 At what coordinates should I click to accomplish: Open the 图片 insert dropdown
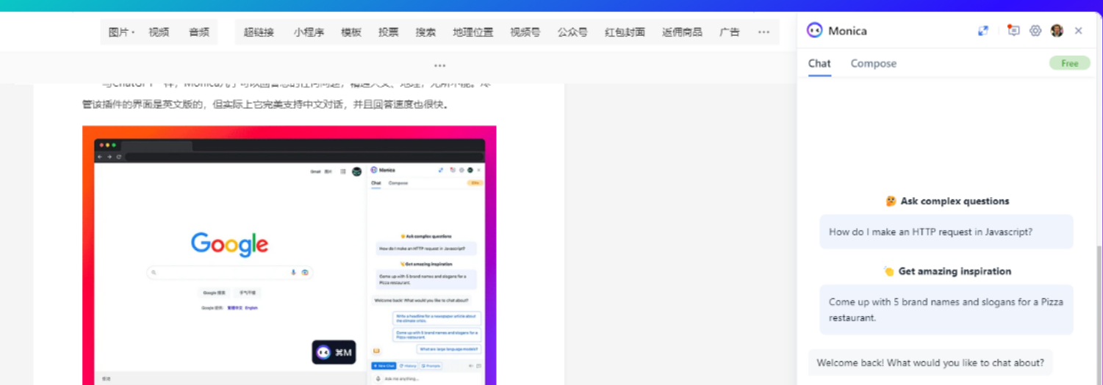point(121,32)
